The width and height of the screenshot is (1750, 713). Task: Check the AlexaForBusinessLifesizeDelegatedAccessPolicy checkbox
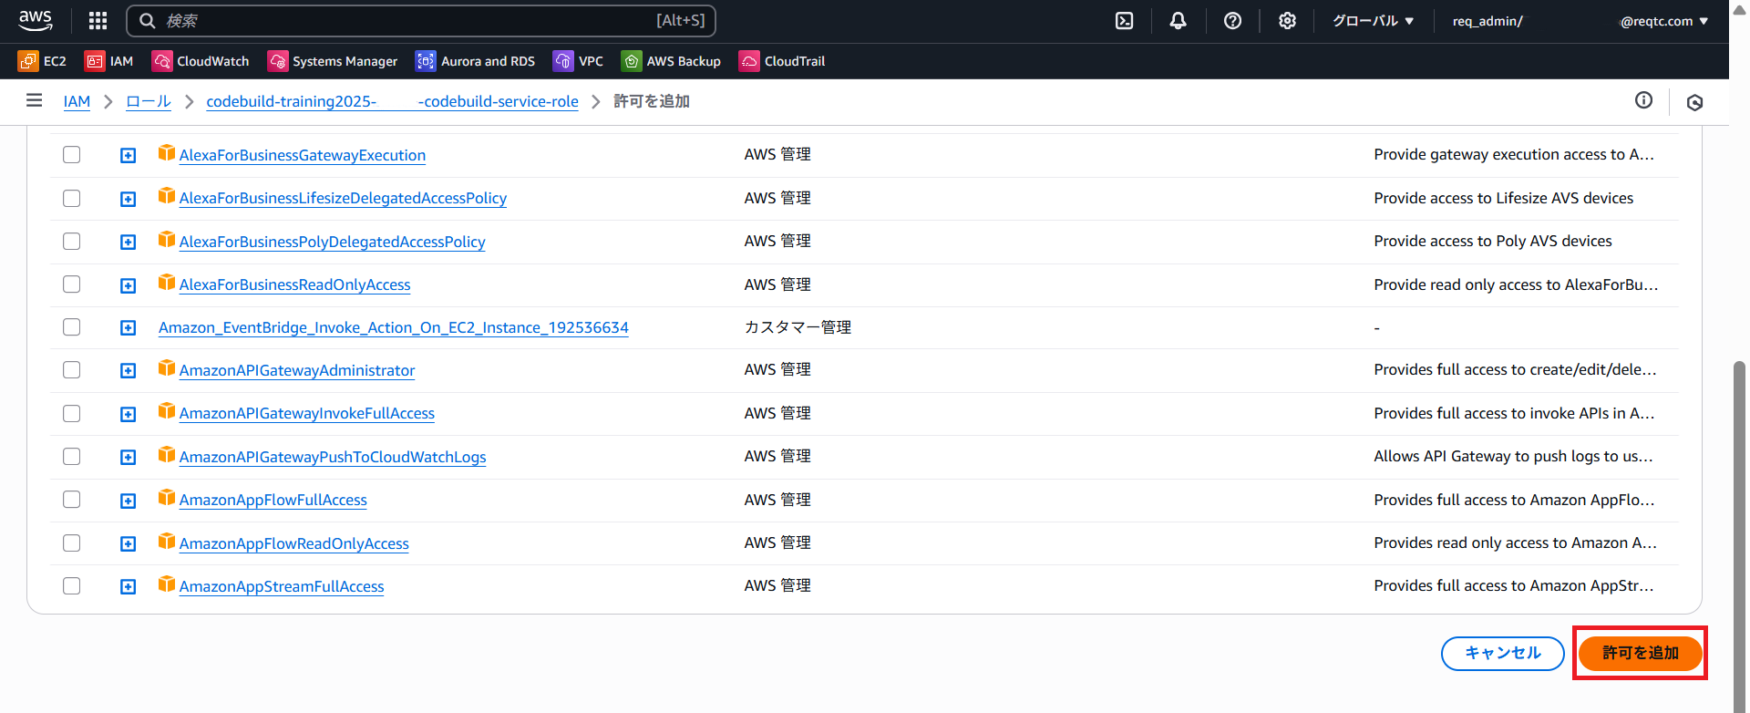[x=72, y=198]
